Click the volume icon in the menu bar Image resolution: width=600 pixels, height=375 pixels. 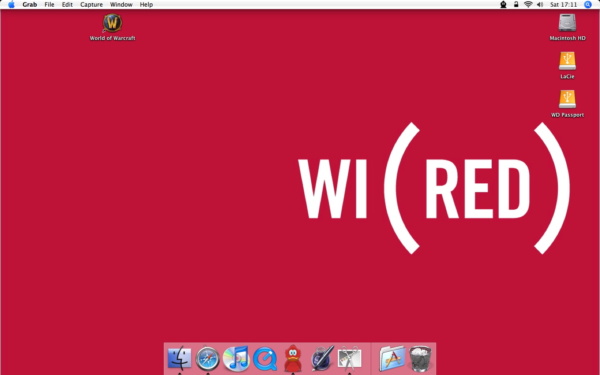pos(540,5)
